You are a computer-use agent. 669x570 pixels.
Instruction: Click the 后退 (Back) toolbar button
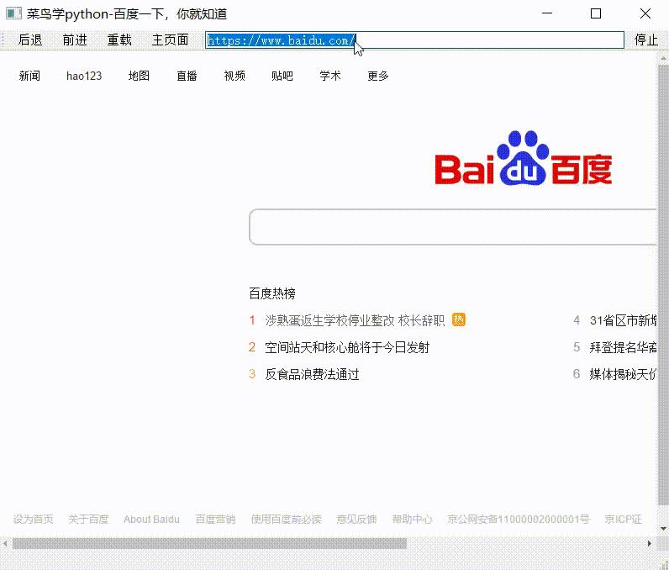30,40
